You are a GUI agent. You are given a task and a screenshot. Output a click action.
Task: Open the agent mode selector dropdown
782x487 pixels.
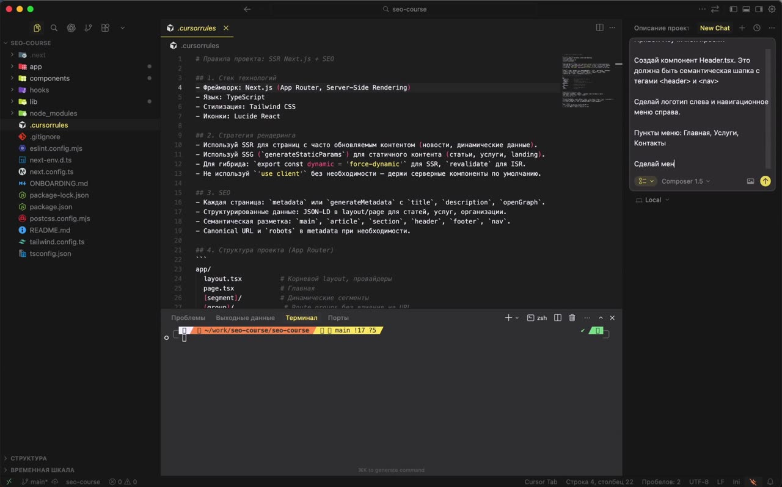(645, 181)
